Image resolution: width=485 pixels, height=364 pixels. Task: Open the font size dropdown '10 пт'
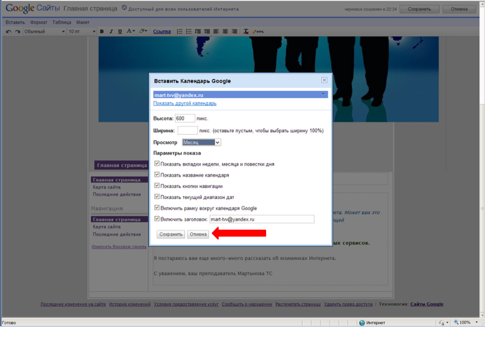(82, 32)
